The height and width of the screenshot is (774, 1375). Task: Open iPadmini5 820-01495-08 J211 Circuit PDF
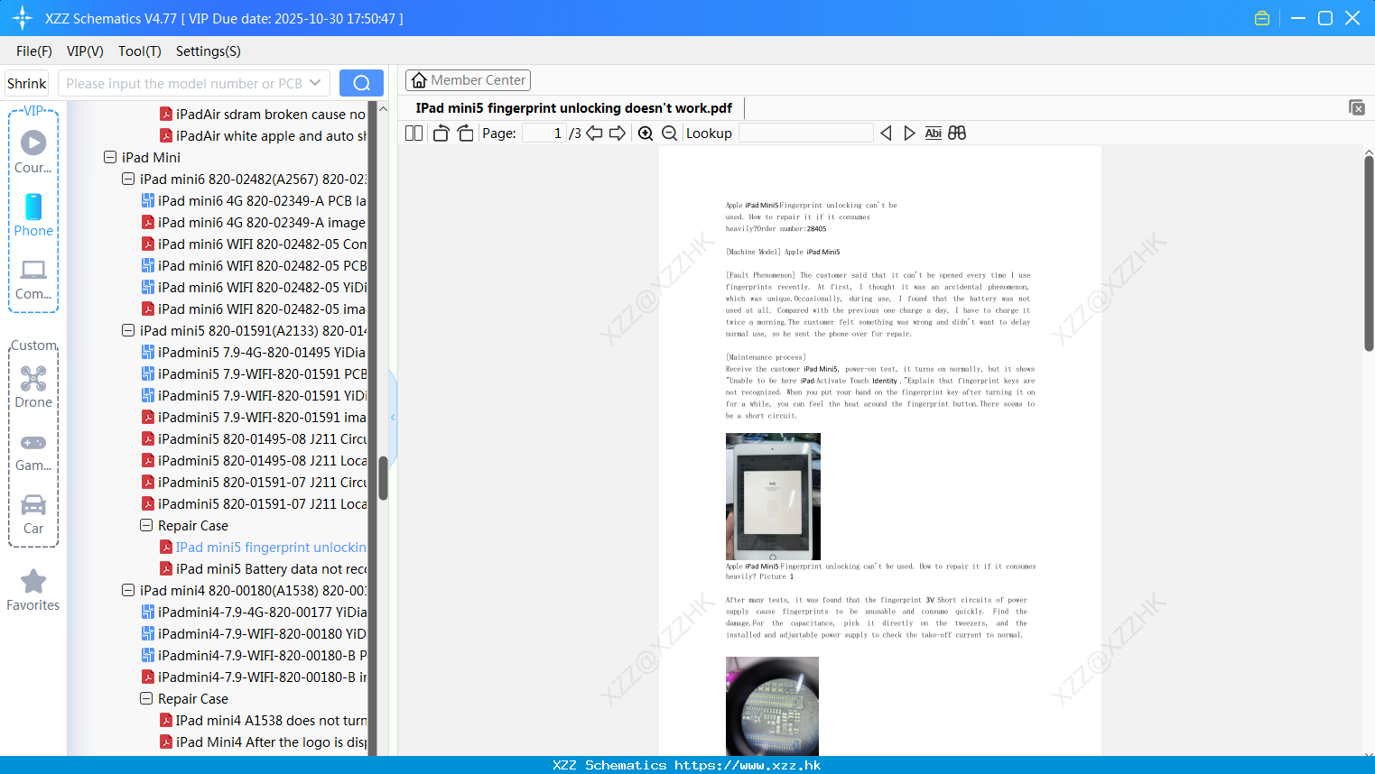click(x=254, y=438)
